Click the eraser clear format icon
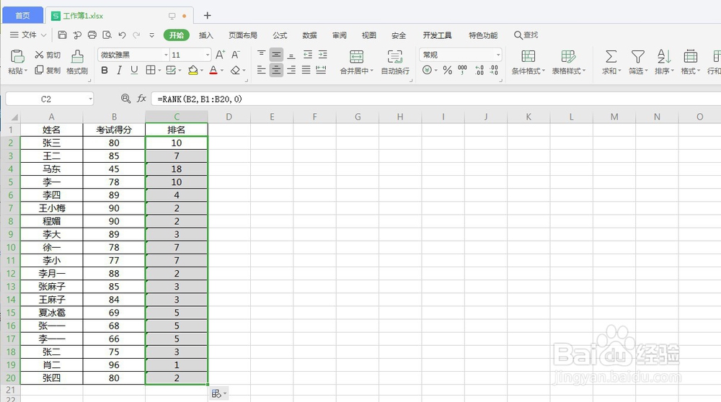 coord(236,71)
